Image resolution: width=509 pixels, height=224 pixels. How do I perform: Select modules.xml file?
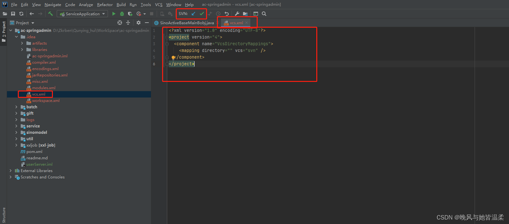tap(44, 88)
